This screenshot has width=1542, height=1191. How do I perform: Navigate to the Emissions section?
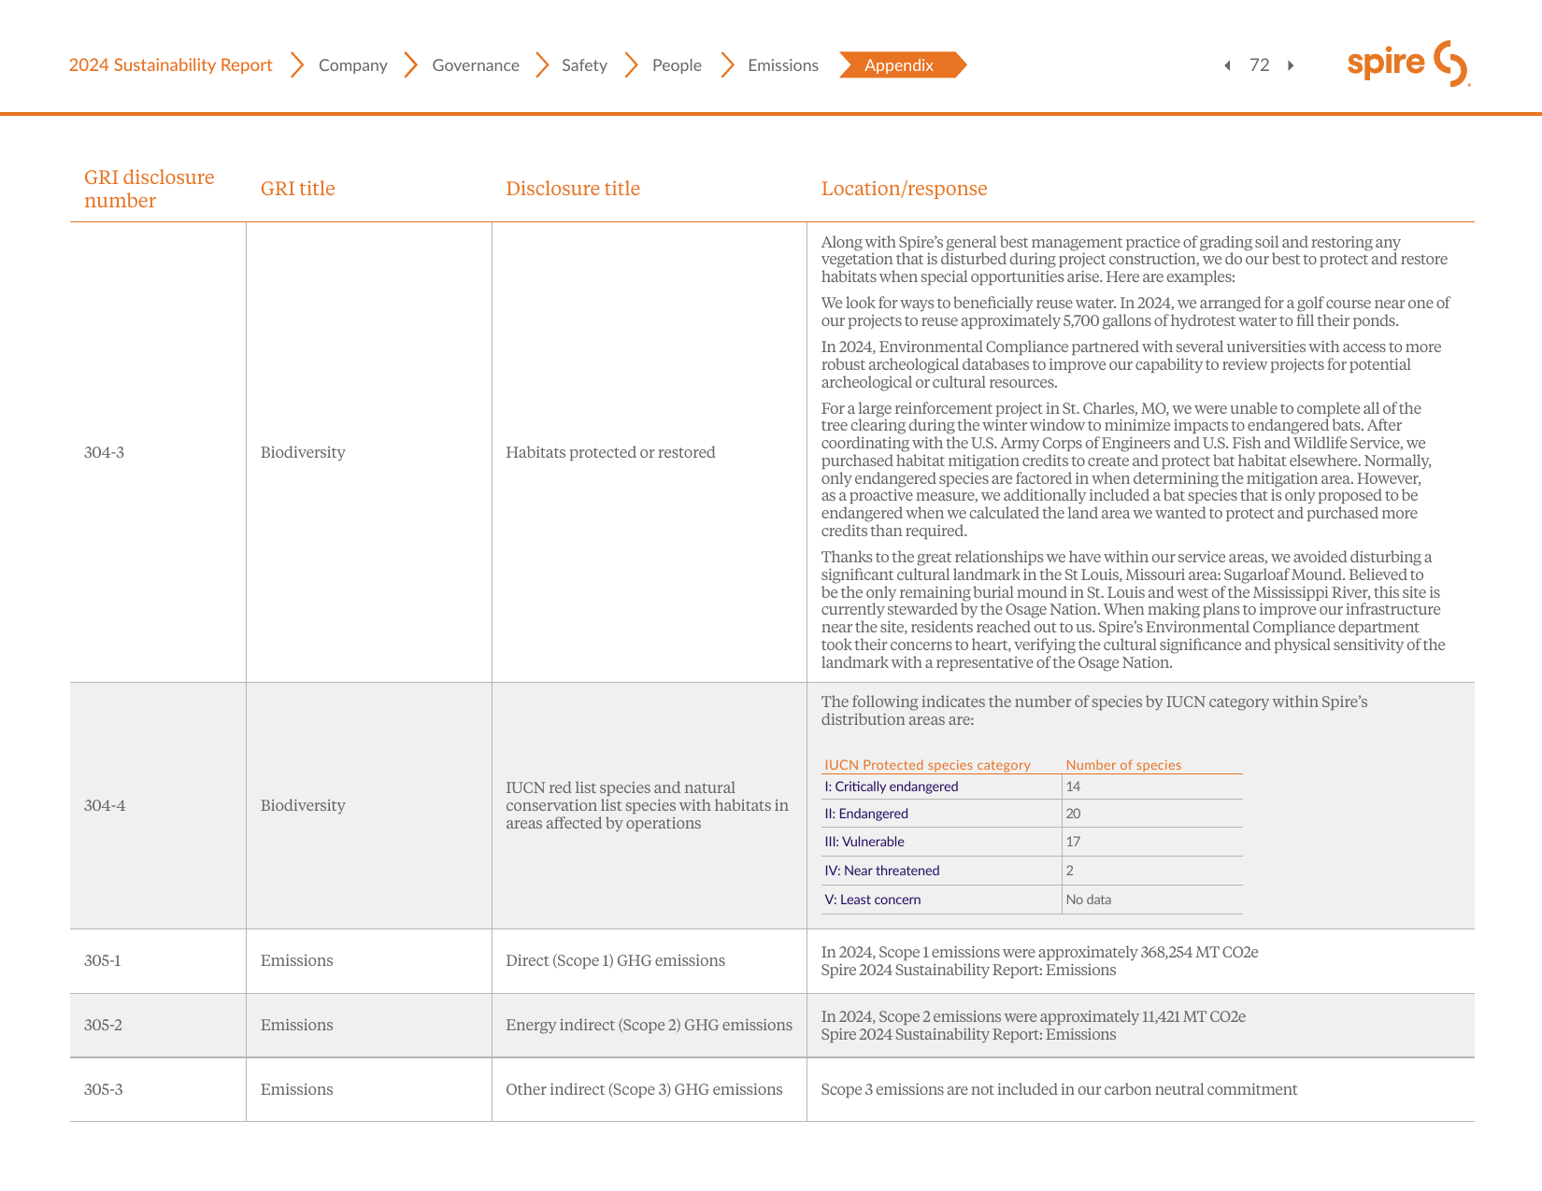tap(783, 65)
